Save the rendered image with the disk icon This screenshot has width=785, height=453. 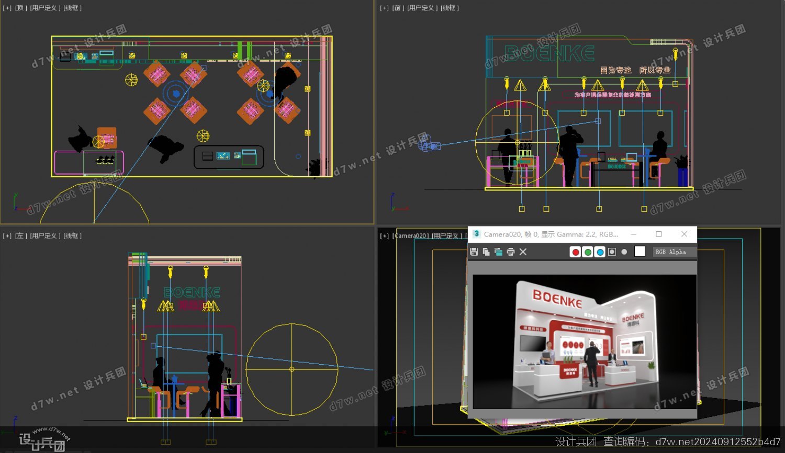pos(474,252)
